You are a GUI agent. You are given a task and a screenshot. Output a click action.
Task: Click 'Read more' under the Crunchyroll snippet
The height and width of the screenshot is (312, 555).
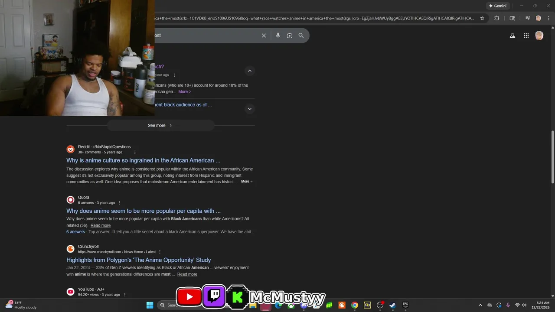187,274
